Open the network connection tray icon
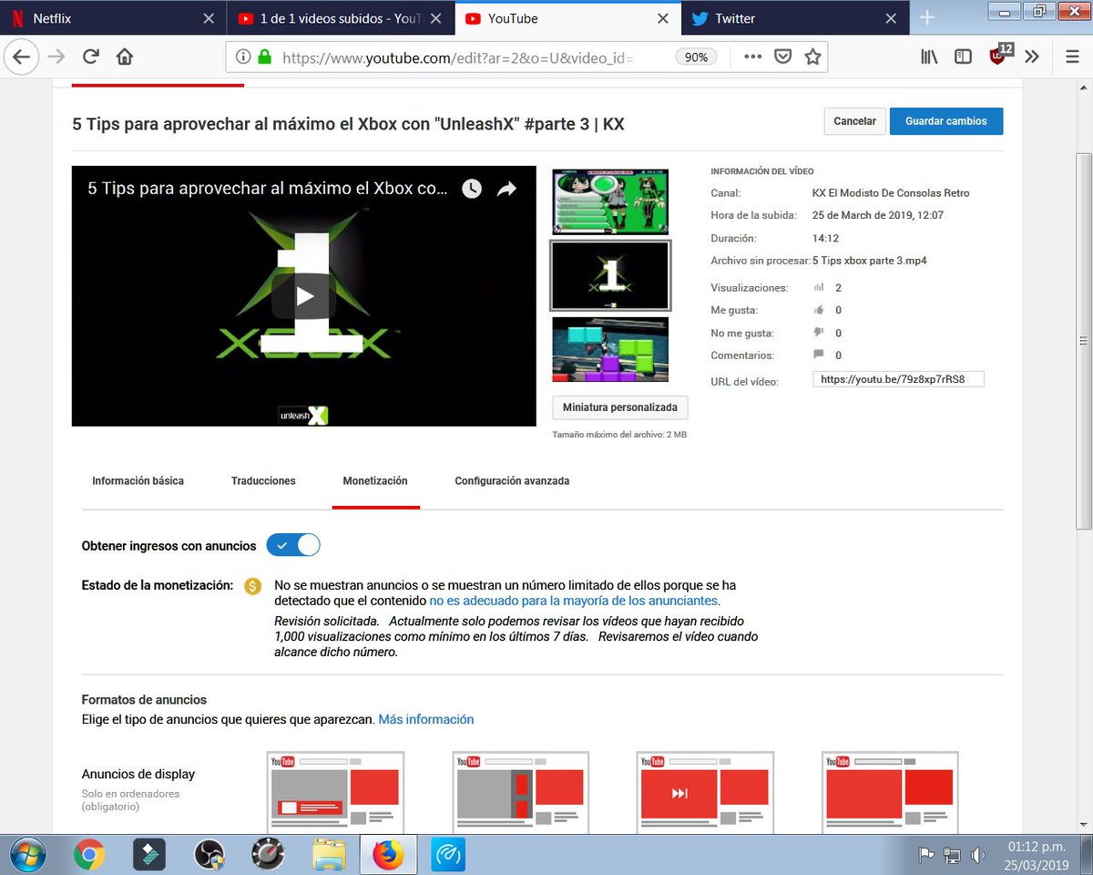Viewport: 1093px width, 875px height. pyautogui.click(x=952, y=855)
